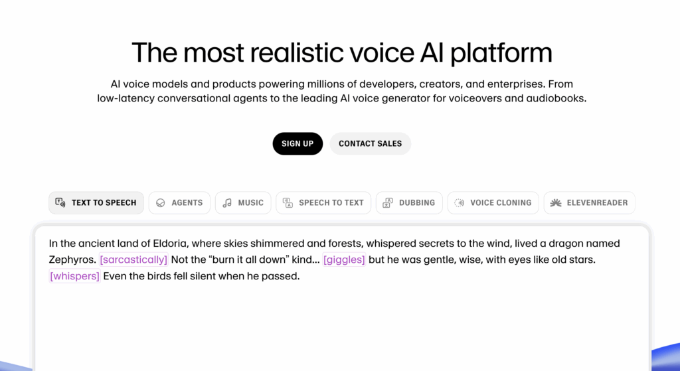680x371 pixels.
Task: Click the Dubbing translate icon
Action: click(387, 202)
